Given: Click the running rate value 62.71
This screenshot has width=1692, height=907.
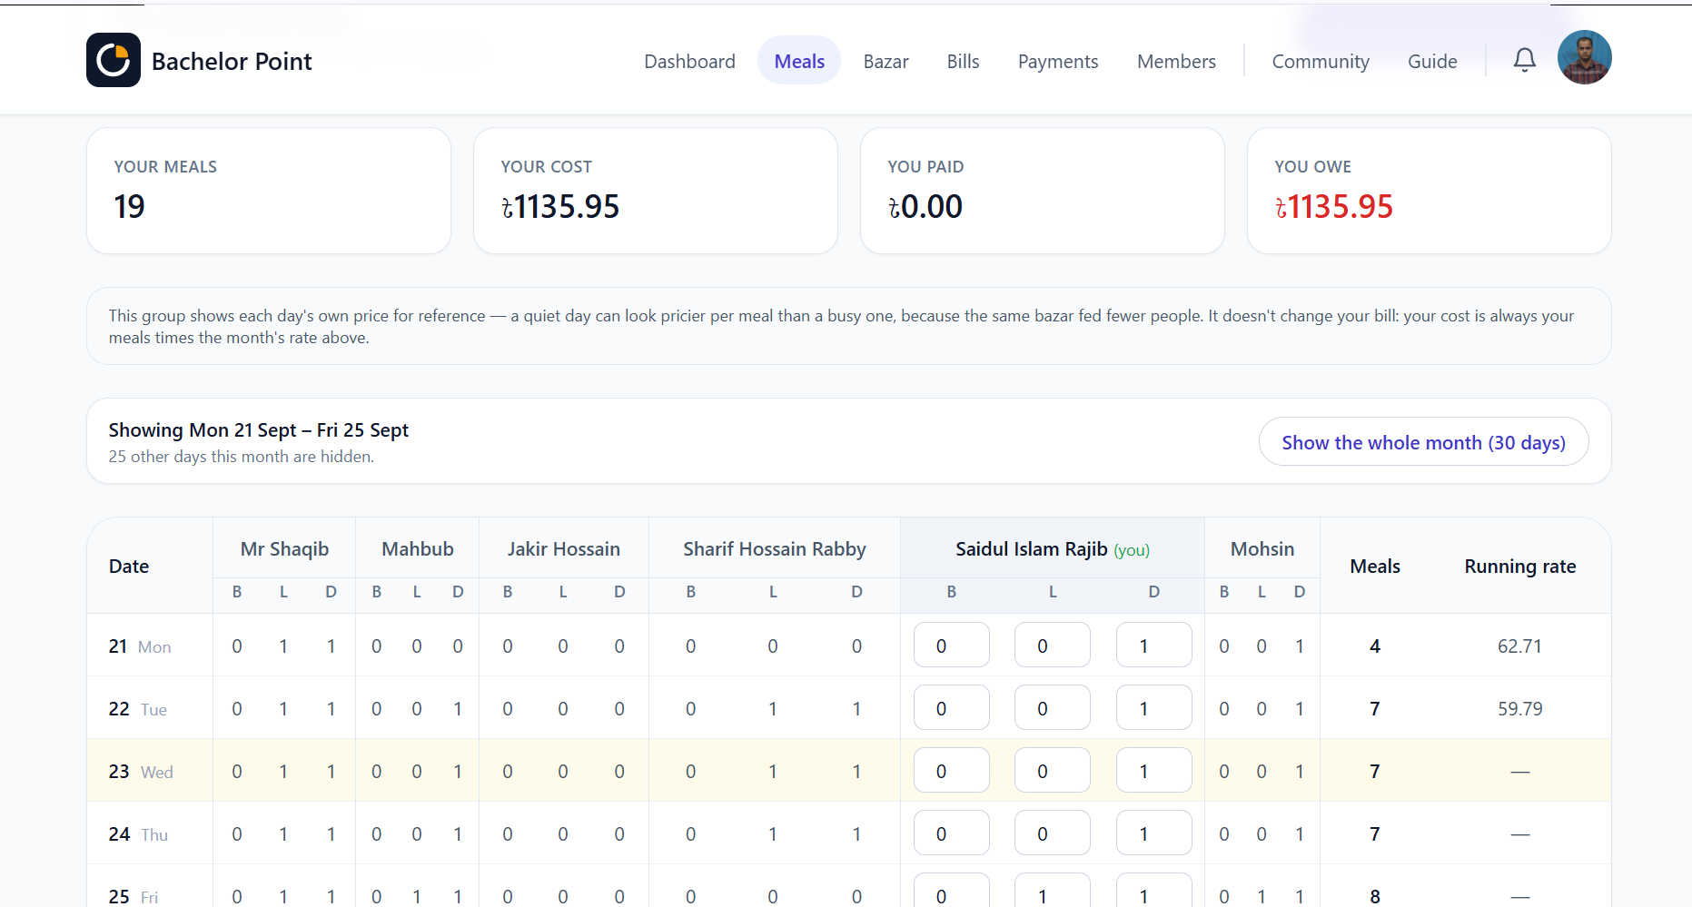Looking at the screenshot, I should (1520, 646).
